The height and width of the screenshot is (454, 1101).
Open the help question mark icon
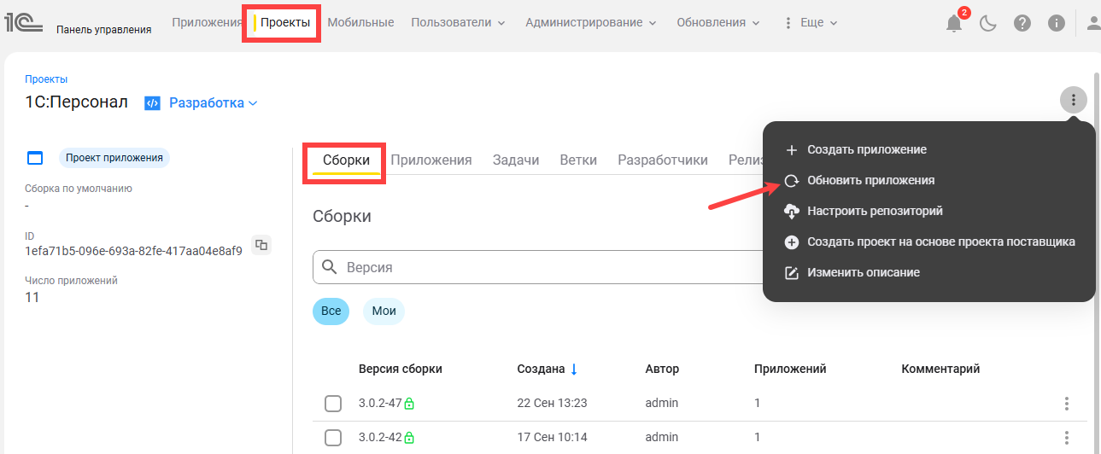pyautogui.click(x=1022, y=24)
